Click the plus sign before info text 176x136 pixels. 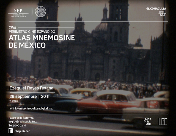[10, 108]
